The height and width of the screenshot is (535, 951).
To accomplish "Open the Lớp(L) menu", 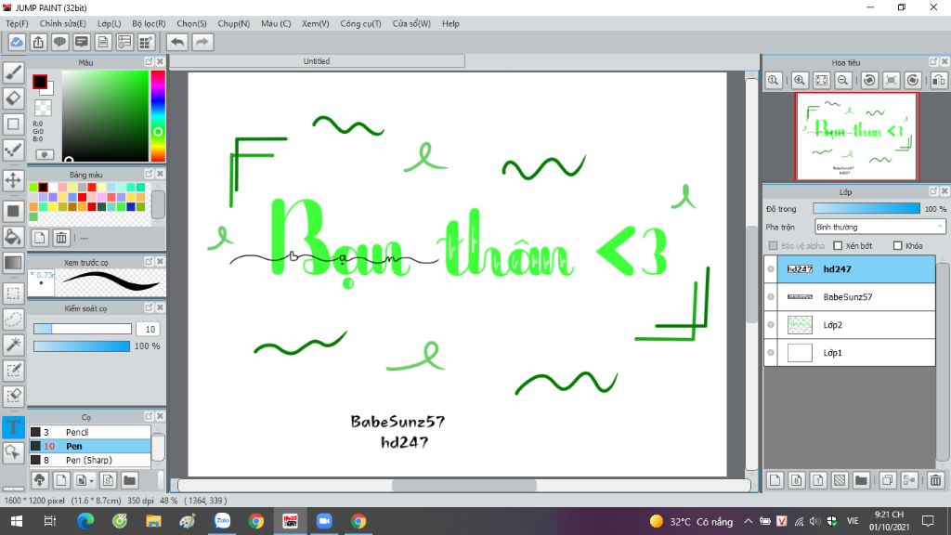I will point(110,23).
